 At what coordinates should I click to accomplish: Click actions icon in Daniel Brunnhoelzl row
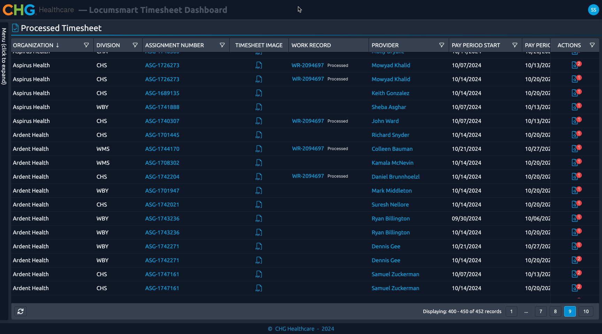tap(575, 177)
